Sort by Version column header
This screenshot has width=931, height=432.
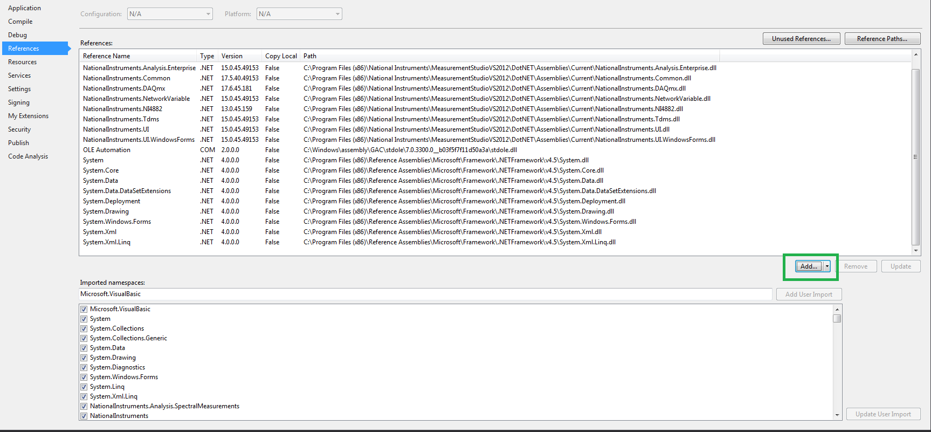240,56
